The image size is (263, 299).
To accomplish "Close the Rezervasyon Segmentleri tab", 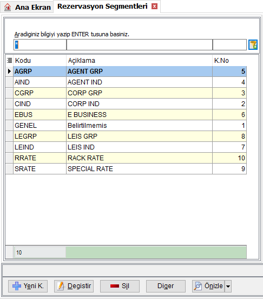I will pos(154,6).
